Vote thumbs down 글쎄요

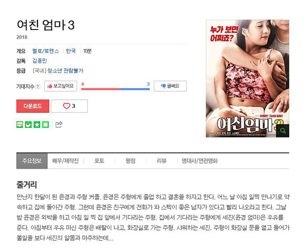click(x=170, y=86)
